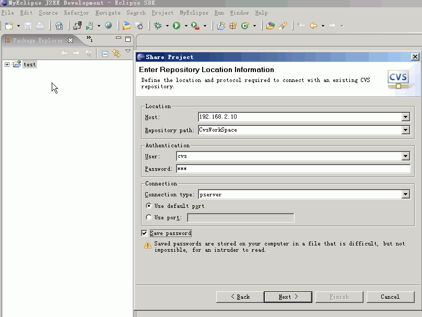This screenshot has width=422, height=317.
Task: Click the Repository path field
Action: [x=300, y=130]
